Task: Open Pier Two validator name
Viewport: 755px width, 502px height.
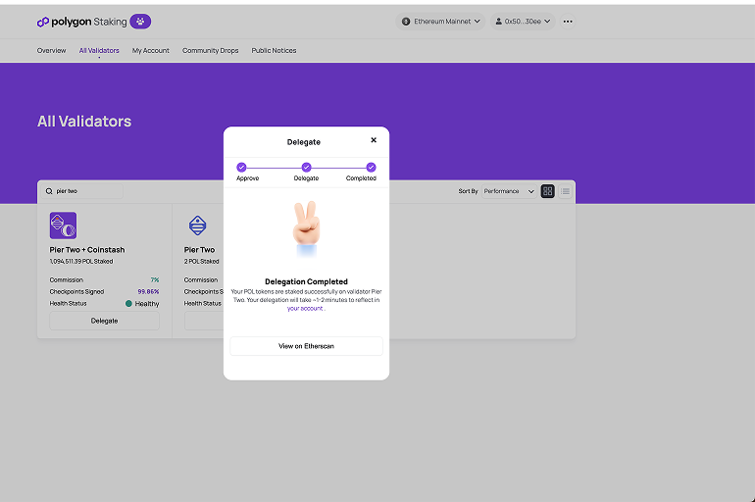Action: tap(199, 250)
